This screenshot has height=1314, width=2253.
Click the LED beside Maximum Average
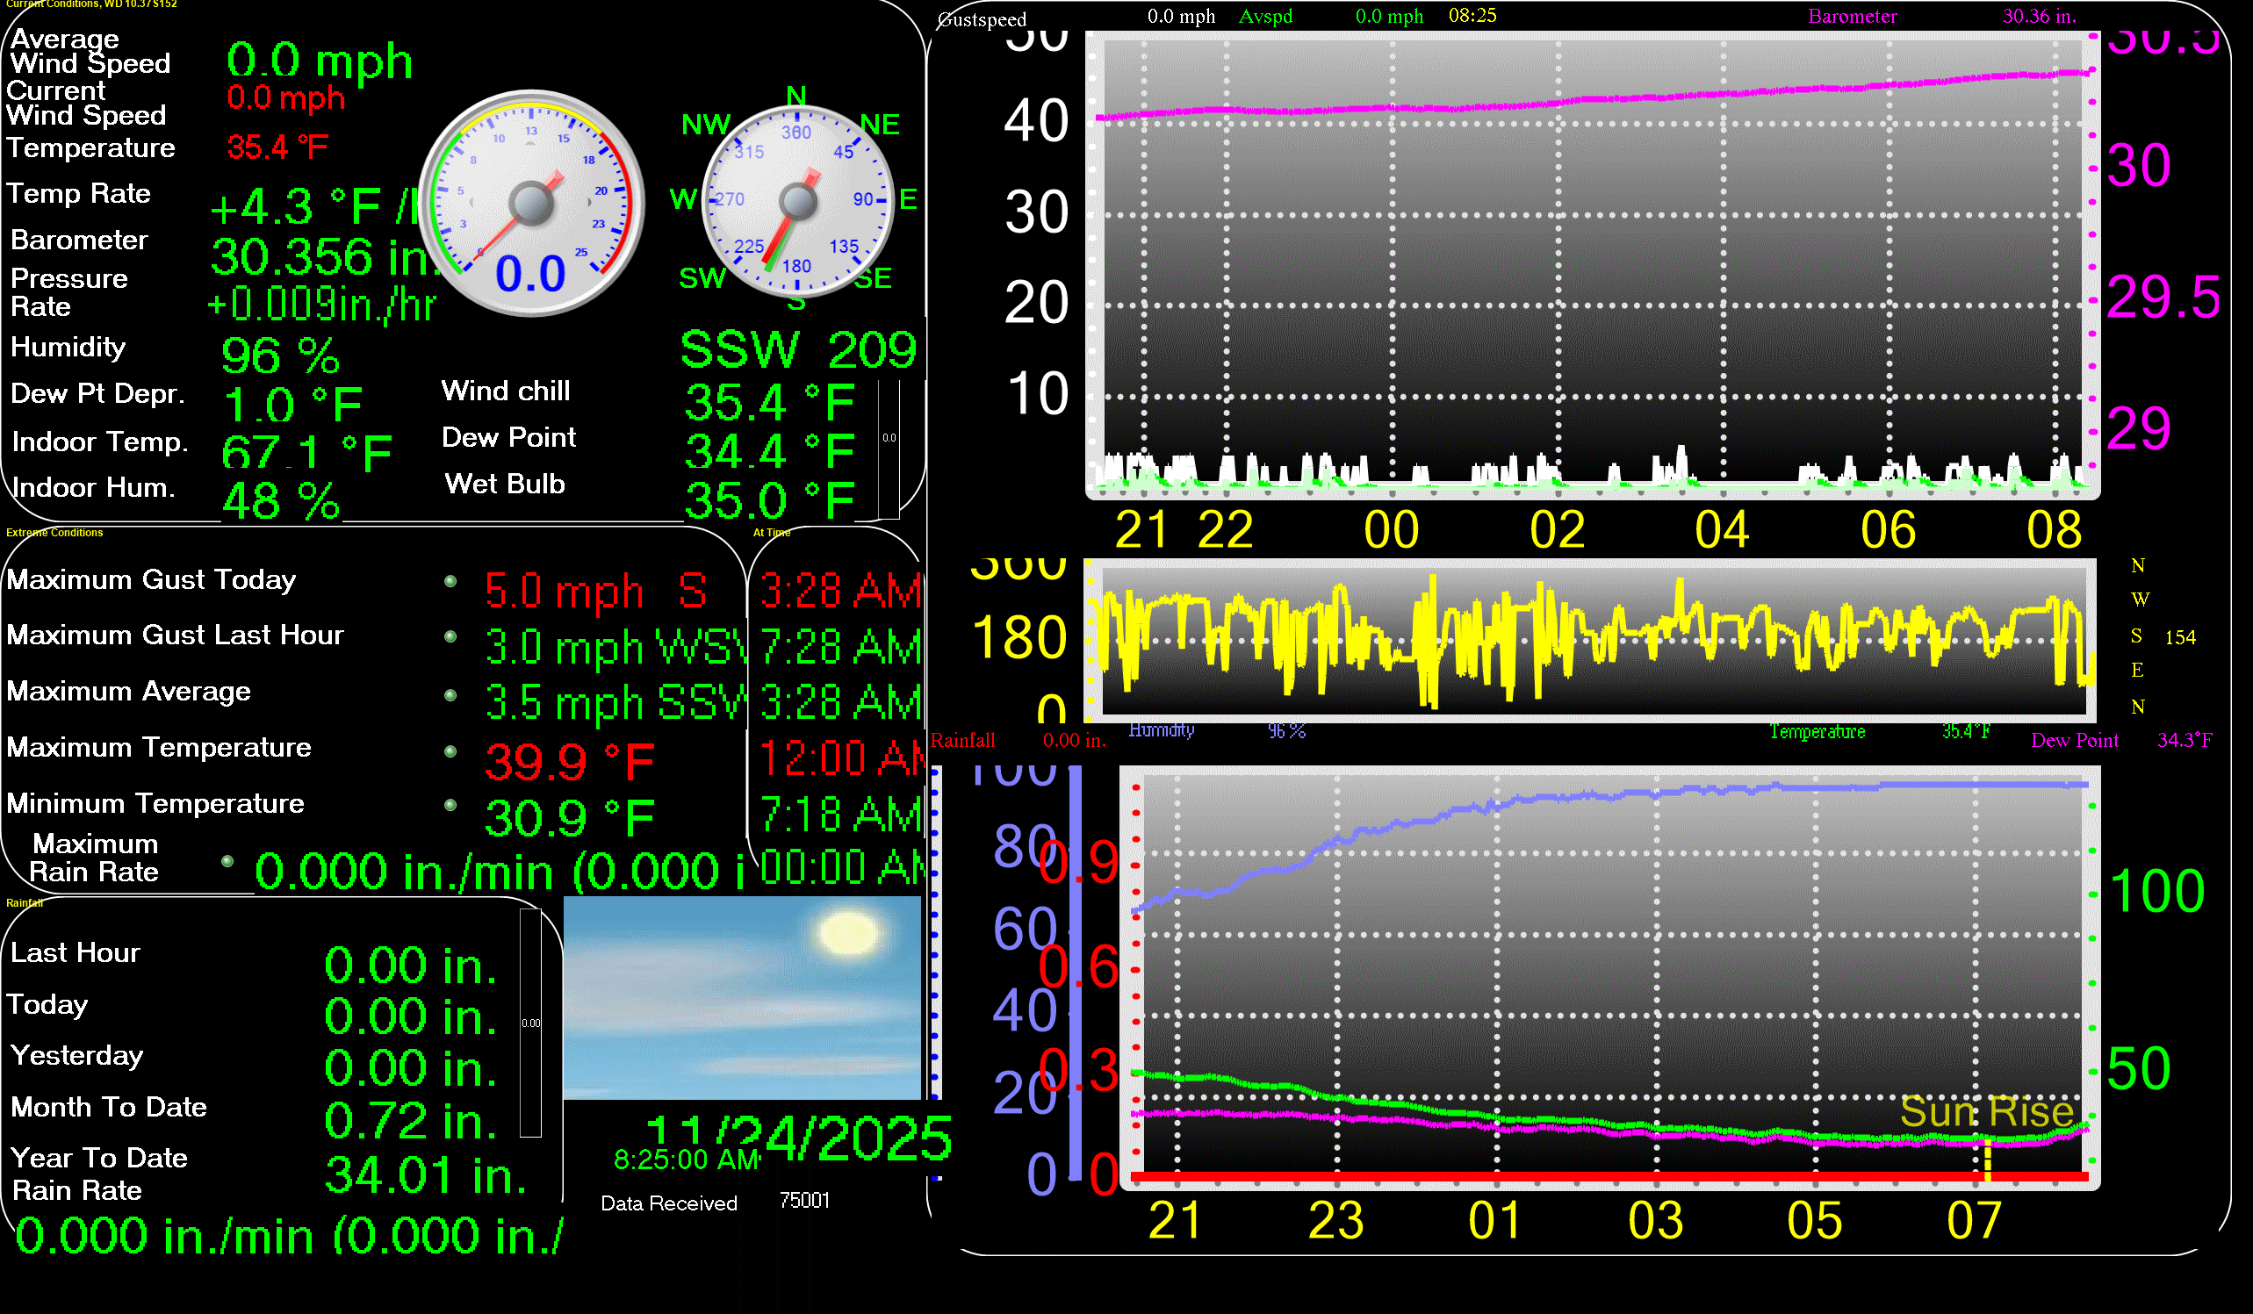coord(450,694)
